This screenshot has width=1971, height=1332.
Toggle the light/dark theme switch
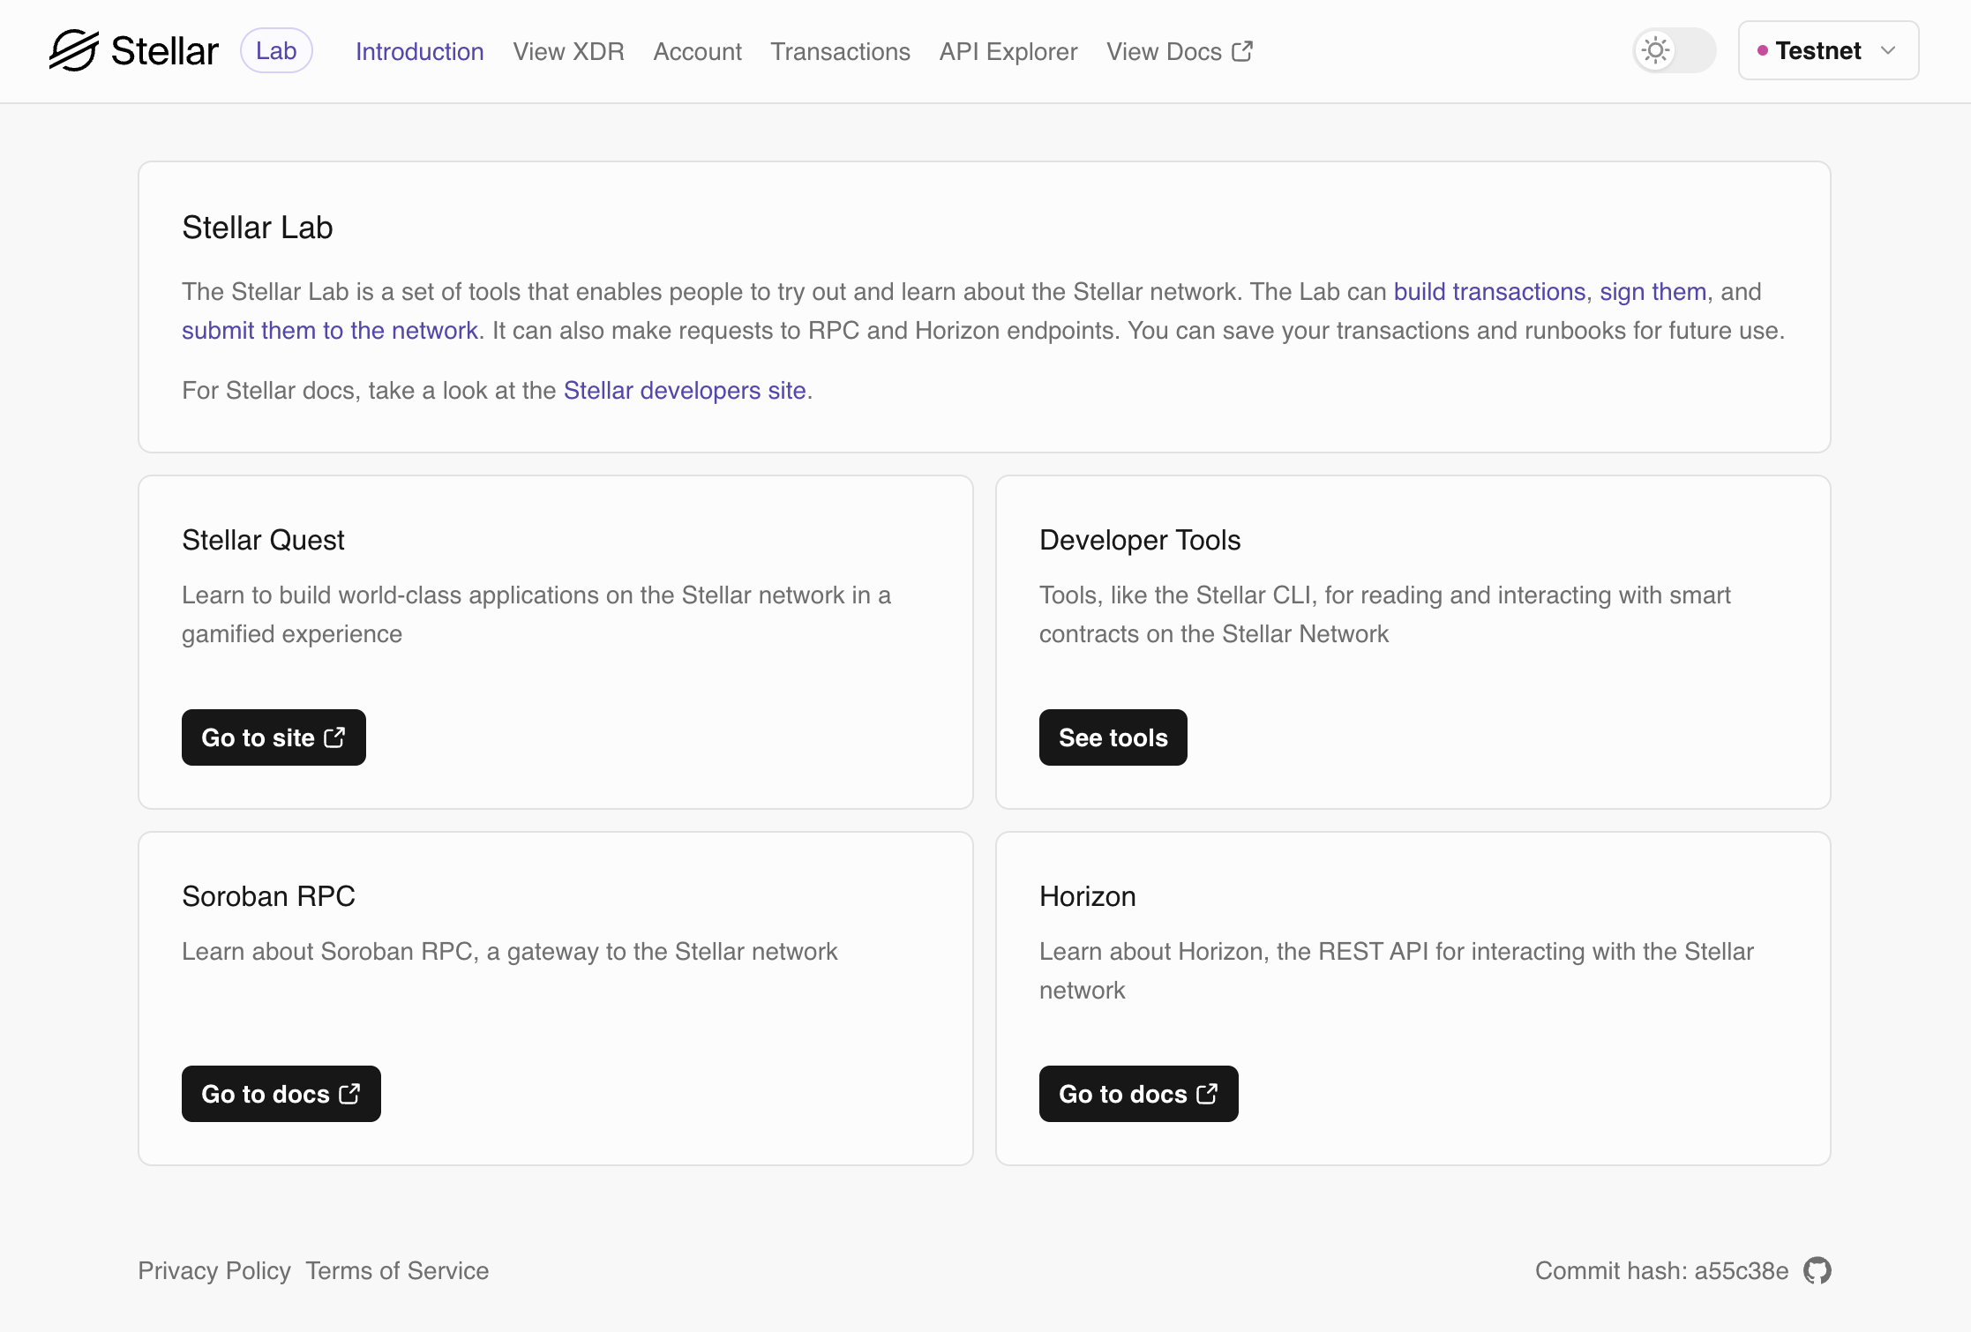[x=1675, y=50]
